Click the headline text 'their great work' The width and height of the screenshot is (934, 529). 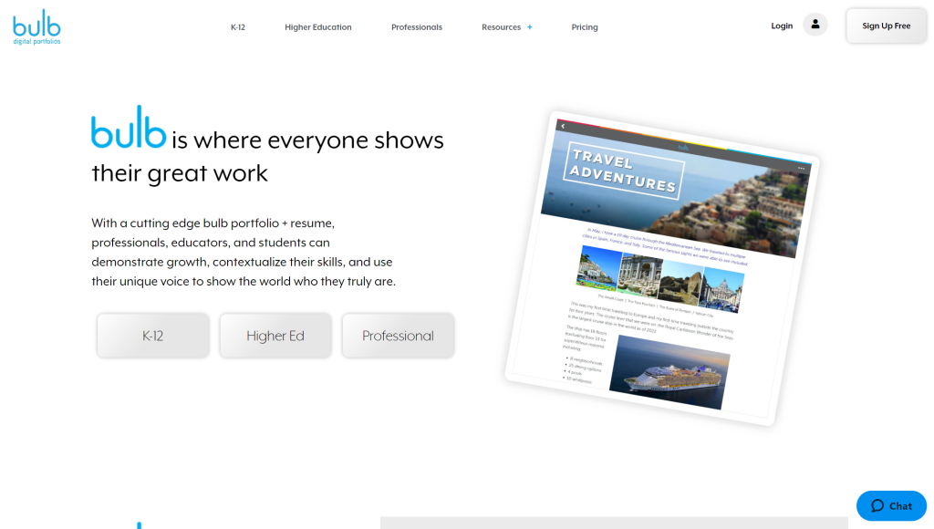pos(180,173)
